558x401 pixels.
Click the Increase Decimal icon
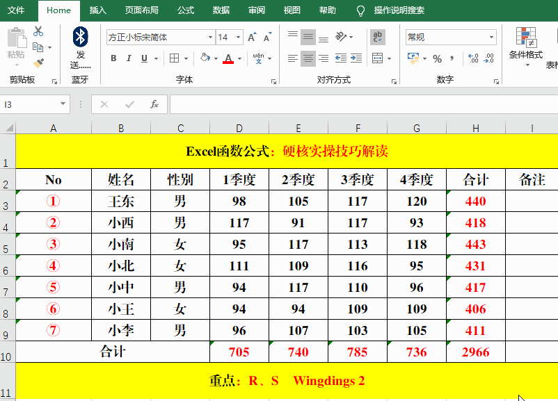pyautogui.click(x=472, y=58)
